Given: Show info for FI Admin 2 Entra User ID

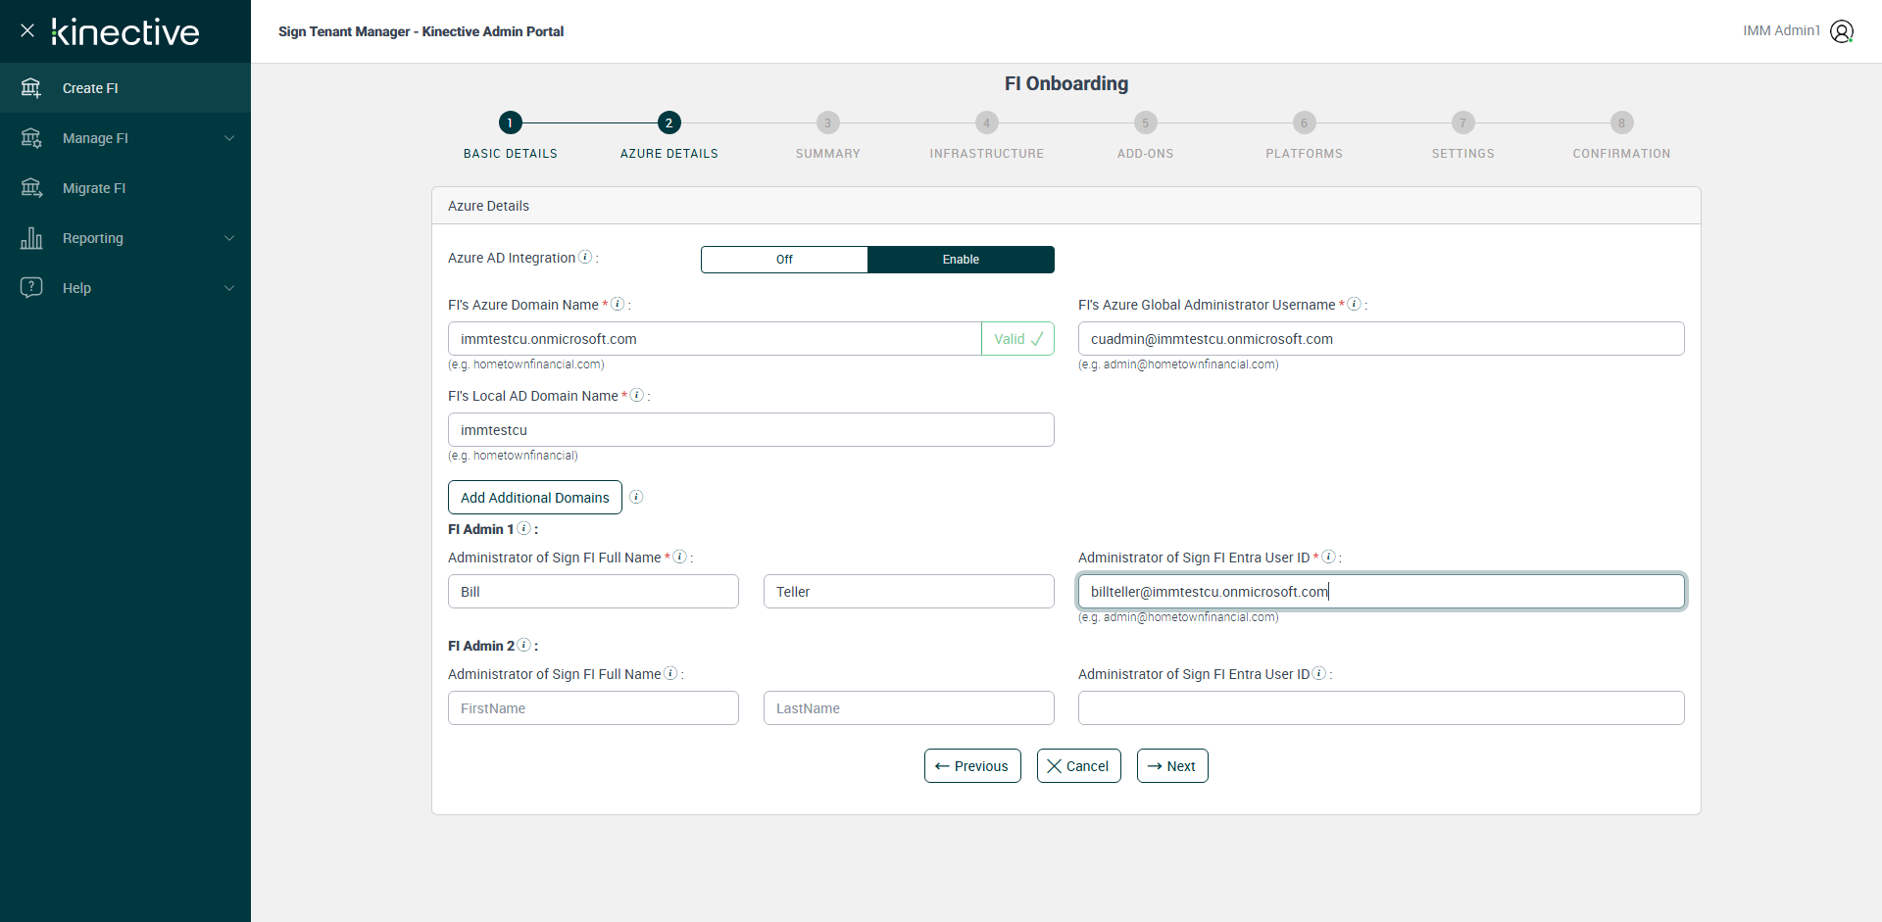Looking at the screenshot, I should click(1319, 673).
